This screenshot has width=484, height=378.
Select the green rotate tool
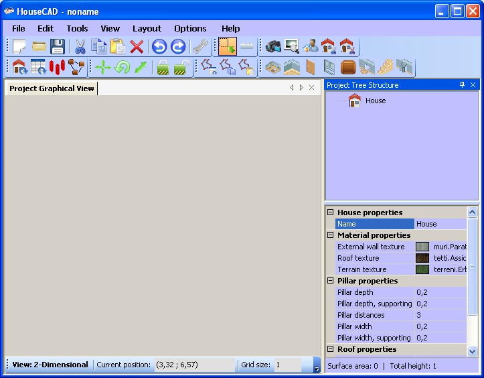tap(122, 67)
